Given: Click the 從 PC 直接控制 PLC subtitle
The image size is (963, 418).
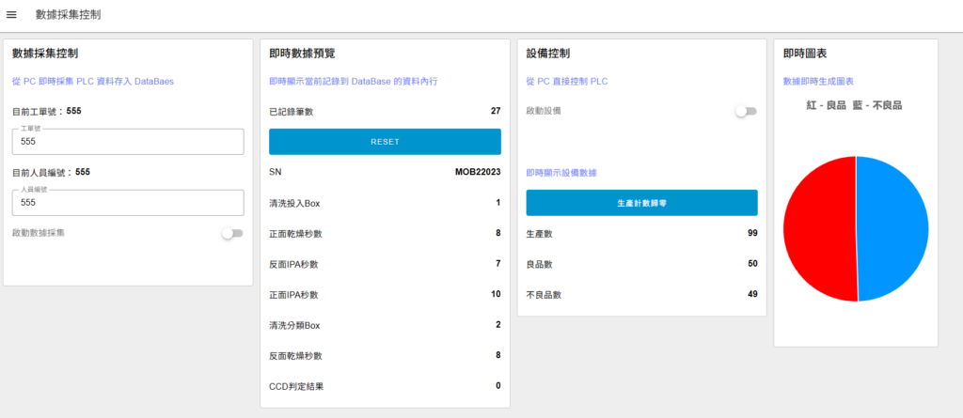Looking at the screenshot, I should [x=566, y=82].
